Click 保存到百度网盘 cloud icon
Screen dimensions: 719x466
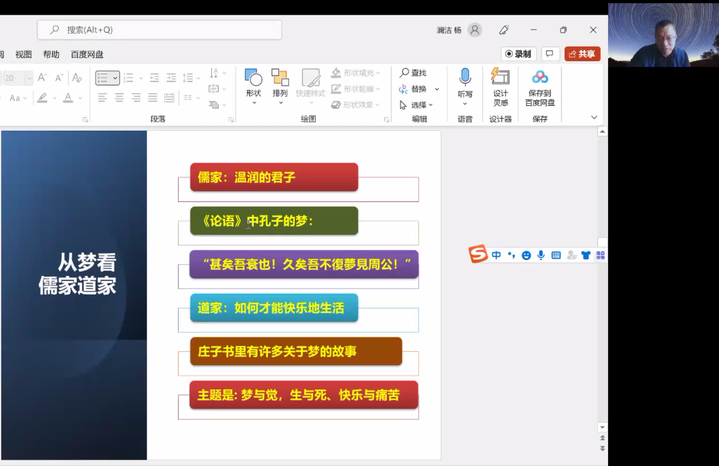point(540,78)
